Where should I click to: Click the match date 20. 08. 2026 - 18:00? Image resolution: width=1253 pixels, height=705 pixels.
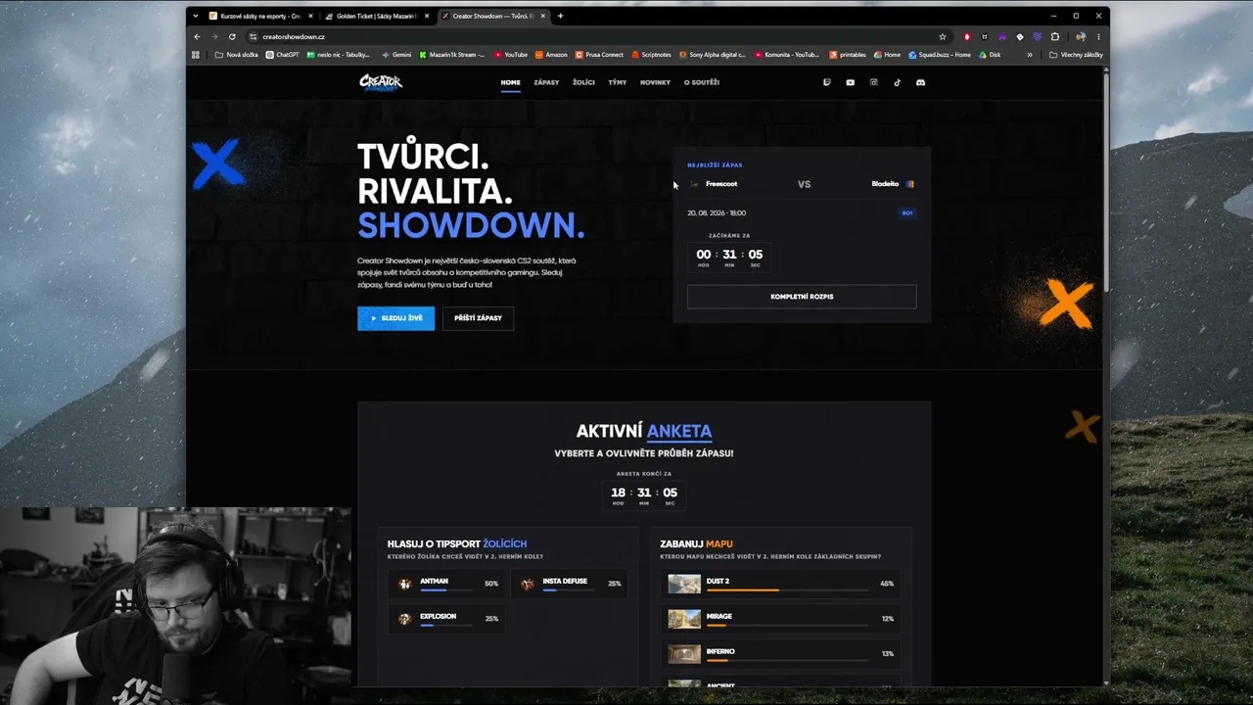717,212
